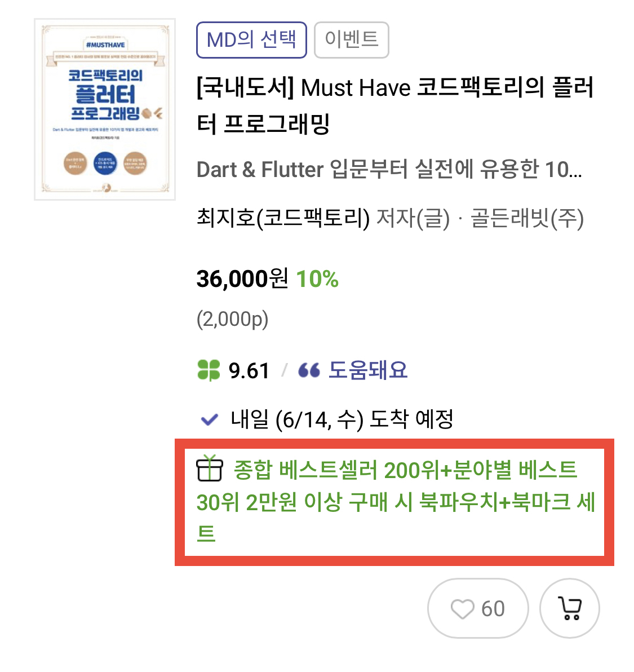The height and width of the screenshot is (672, 634).
Task: Select the 이벤트 badge
Action: [x=351, y=40]
